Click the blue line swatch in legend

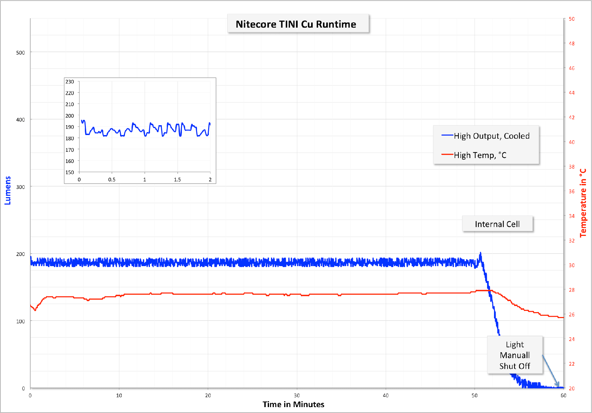point(447,135)
